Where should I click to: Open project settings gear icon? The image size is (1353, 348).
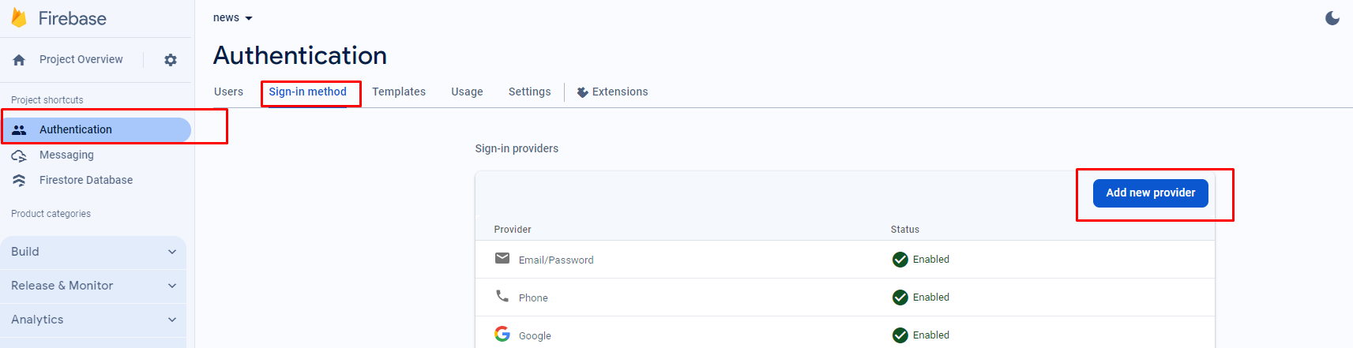tap(171, 60)
